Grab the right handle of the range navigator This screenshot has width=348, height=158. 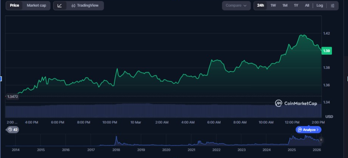(x=321, y=140)
